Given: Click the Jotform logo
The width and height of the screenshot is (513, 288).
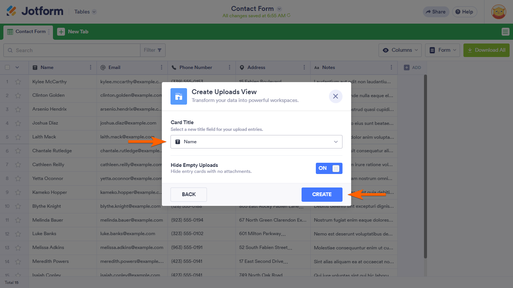Looking at the screenshot, I should click(x=35, y=11).
